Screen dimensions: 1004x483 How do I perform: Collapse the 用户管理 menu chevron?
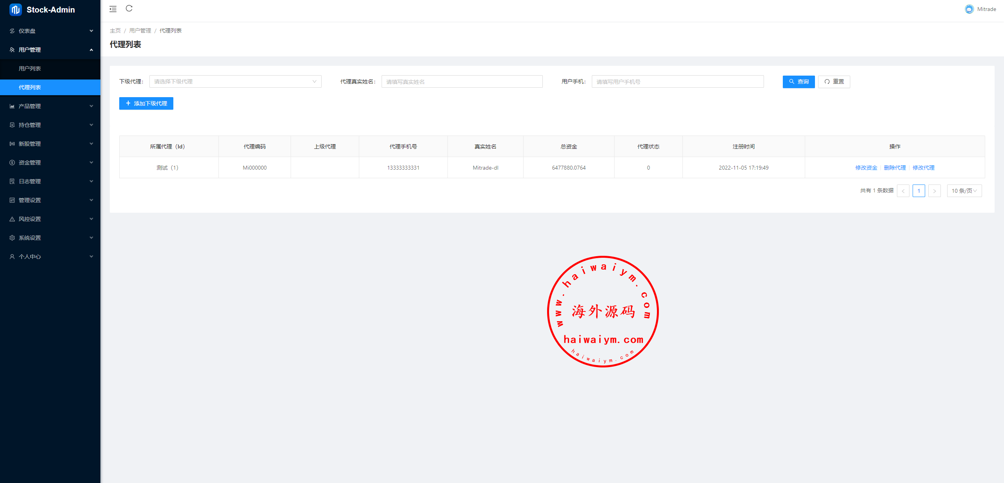[91, 50]
